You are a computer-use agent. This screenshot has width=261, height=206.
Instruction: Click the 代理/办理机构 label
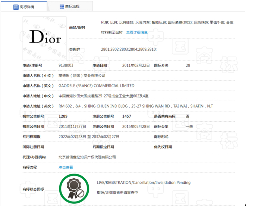(34, 157)
